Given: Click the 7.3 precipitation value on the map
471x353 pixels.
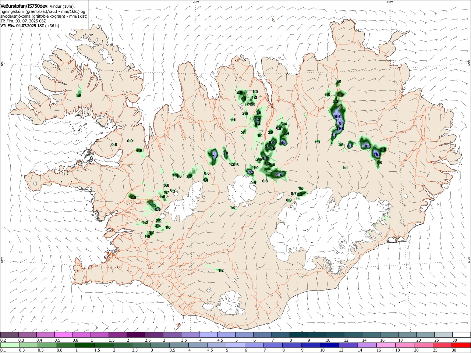Looking at the screenshot, I should 215,156.
